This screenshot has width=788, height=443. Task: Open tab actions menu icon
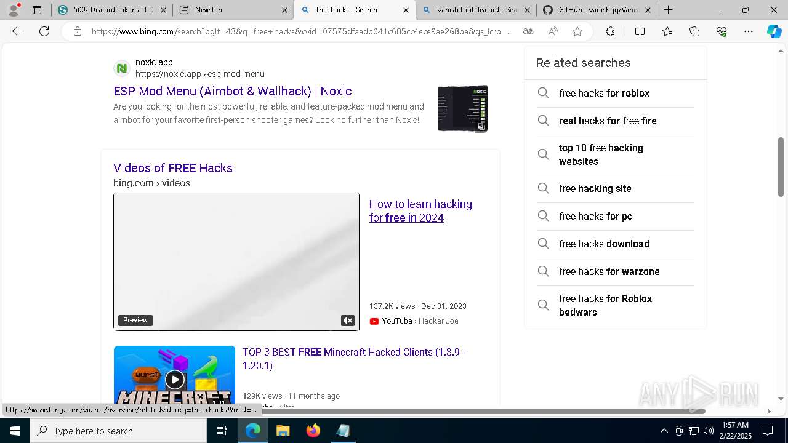click(37, 10)
